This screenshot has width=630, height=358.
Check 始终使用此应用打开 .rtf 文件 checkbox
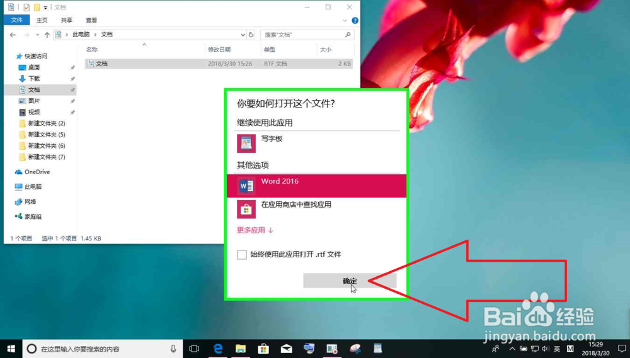click(x=242, y=254)
